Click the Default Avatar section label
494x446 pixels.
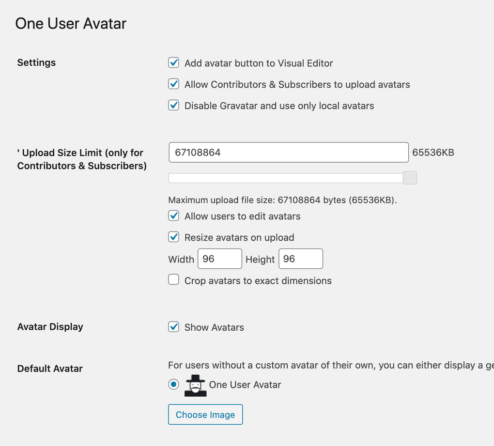50,369
